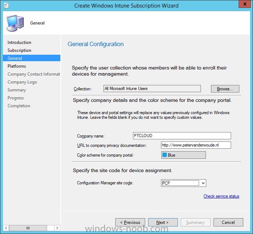The image size is (253, 234).
Task: Click the sidebar scroll left arrow
Action: point(6,228)
